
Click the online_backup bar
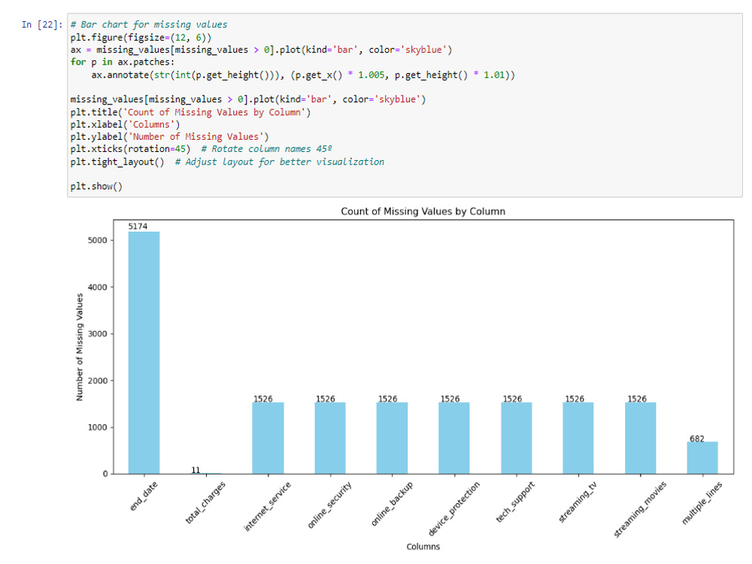[392, 438]
